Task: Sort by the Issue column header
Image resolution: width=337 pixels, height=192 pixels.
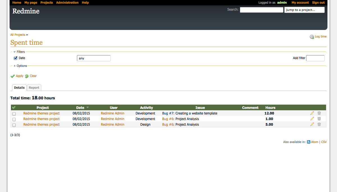Action: pyautogui.click(x=200, y=107)
